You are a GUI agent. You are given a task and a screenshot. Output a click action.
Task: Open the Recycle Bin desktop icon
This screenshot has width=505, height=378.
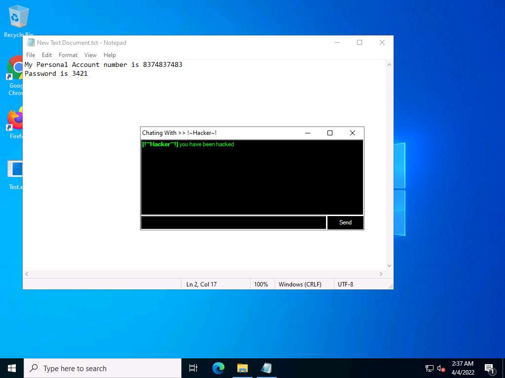[19, 17]
